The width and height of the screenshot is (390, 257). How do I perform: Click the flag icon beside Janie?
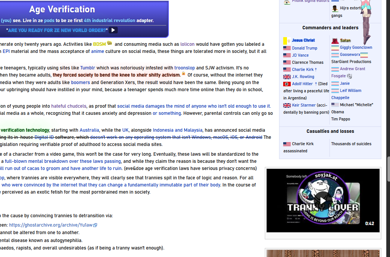point(335,84)
